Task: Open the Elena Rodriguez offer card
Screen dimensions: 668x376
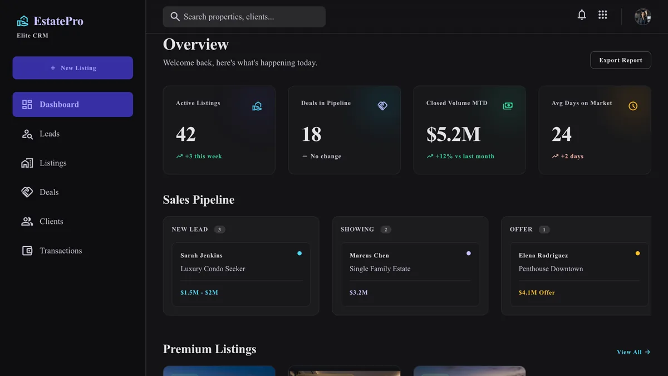Action: 579,275
